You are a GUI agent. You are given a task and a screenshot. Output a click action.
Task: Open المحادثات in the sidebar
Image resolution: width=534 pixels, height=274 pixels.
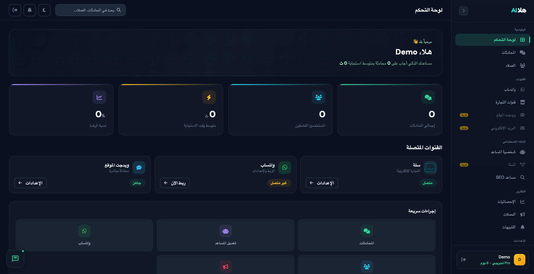493,53
